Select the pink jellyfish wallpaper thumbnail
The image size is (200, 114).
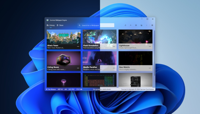pos(64,80)
